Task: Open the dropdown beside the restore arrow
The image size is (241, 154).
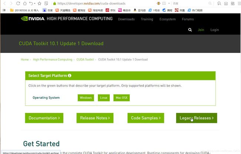Action: (x=35, y=3)
